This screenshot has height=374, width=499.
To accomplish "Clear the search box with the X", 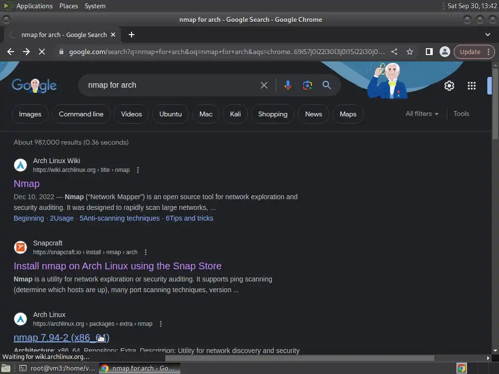I will pos(264,85).
